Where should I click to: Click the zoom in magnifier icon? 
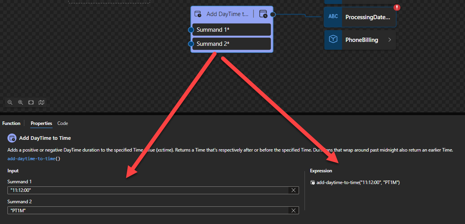20,103
